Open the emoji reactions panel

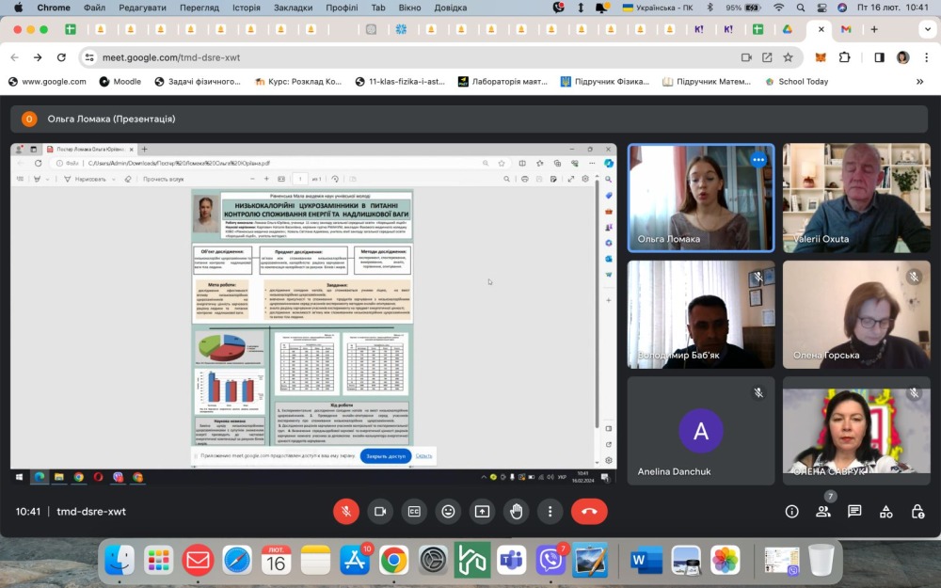coord(448,511)
